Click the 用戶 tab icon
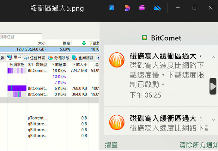 pos(9,57)
